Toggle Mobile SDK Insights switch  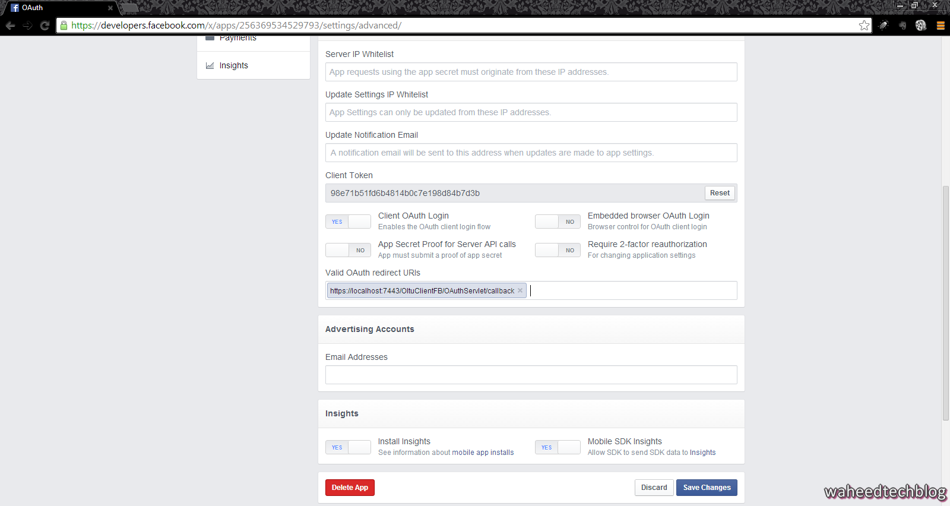coord(558,447)
